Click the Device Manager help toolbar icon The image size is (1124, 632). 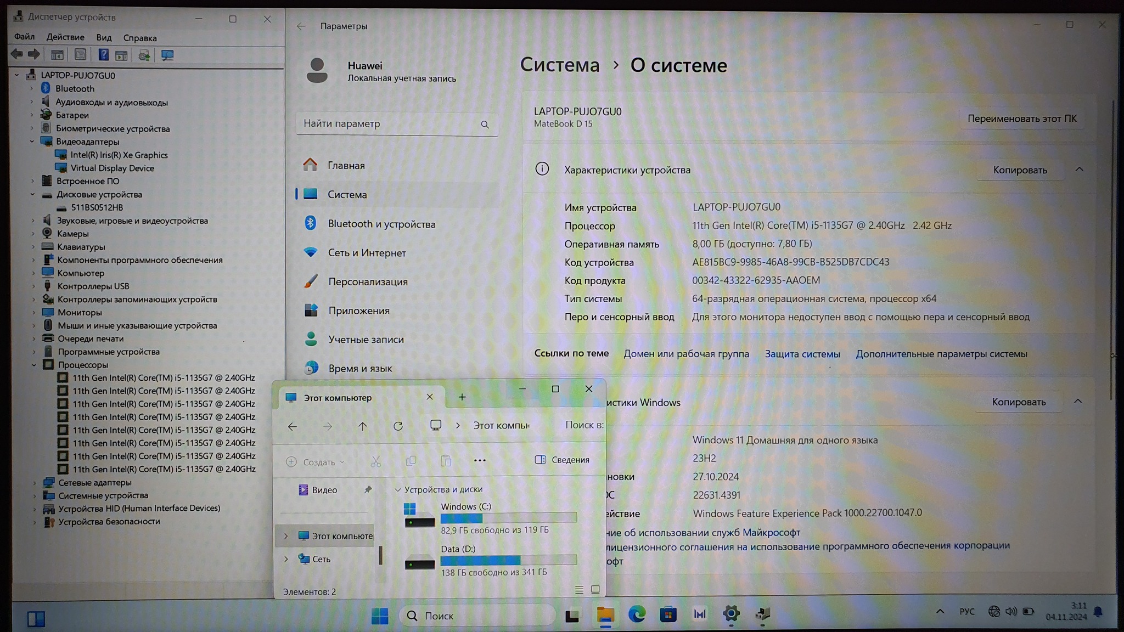103,55
